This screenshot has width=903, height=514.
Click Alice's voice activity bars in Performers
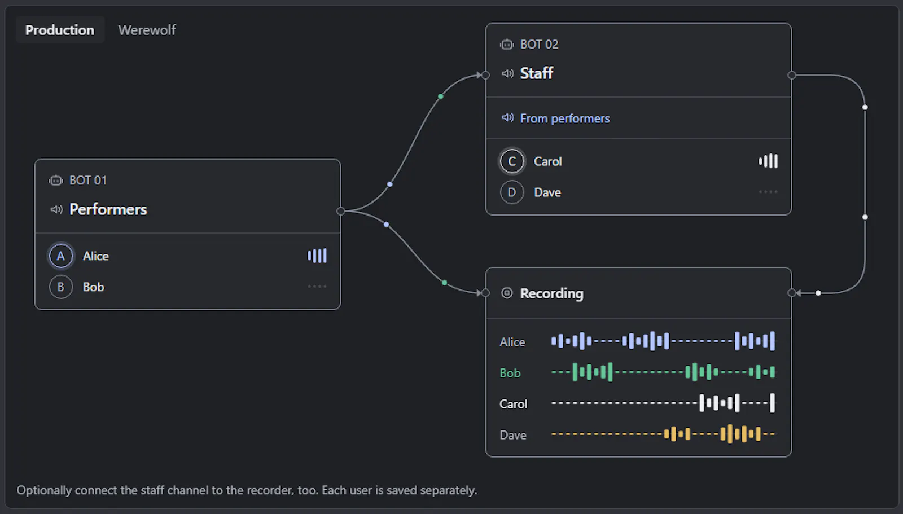[x=317, y=256]
